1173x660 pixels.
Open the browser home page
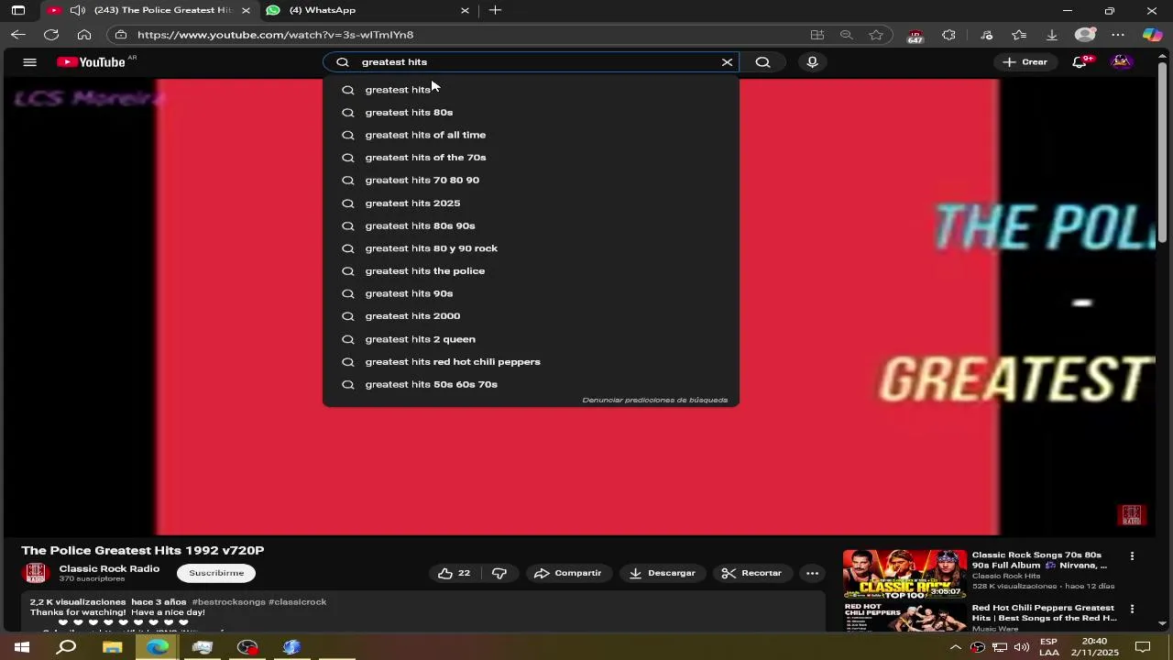84,35
